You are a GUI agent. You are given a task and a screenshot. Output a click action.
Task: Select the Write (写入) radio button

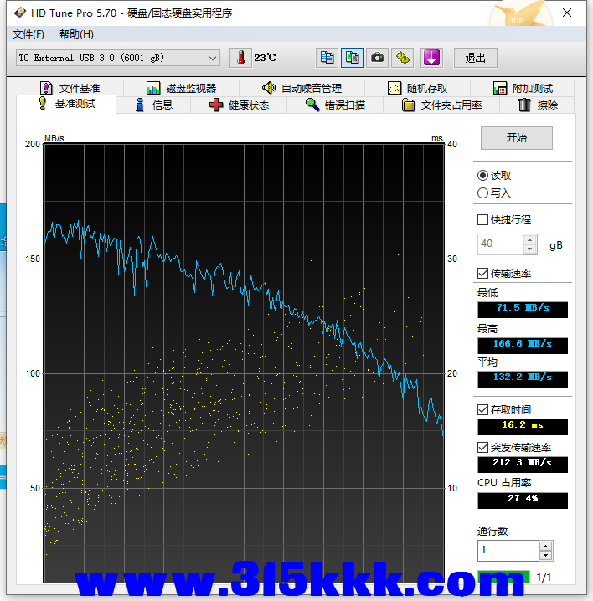tap(482, 193)
